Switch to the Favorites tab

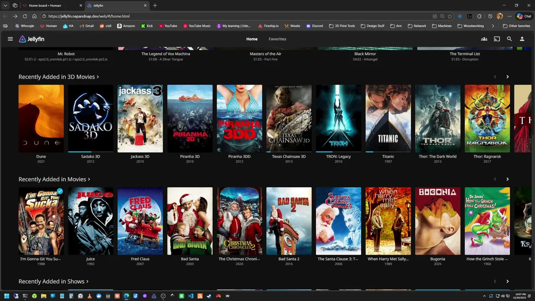pos(277,39)
